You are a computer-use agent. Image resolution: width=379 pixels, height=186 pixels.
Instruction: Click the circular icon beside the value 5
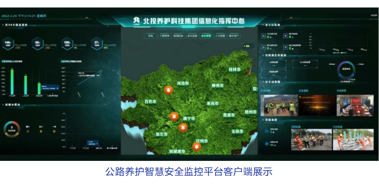point(266,131)
